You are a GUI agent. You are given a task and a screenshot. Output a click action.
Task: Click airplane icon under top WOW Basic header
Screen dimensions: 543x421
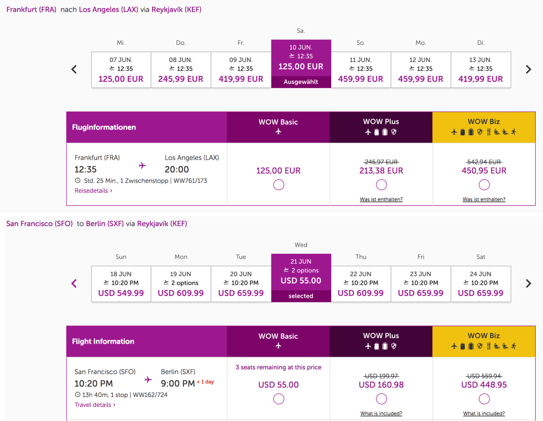pyautogui.click(x=278, y=132)
